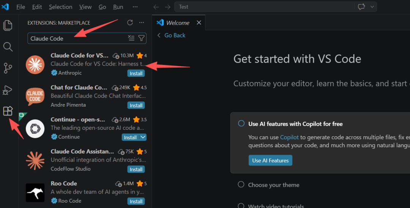
Task: Click the Copilot hyperlink in description
Action: 289,137
